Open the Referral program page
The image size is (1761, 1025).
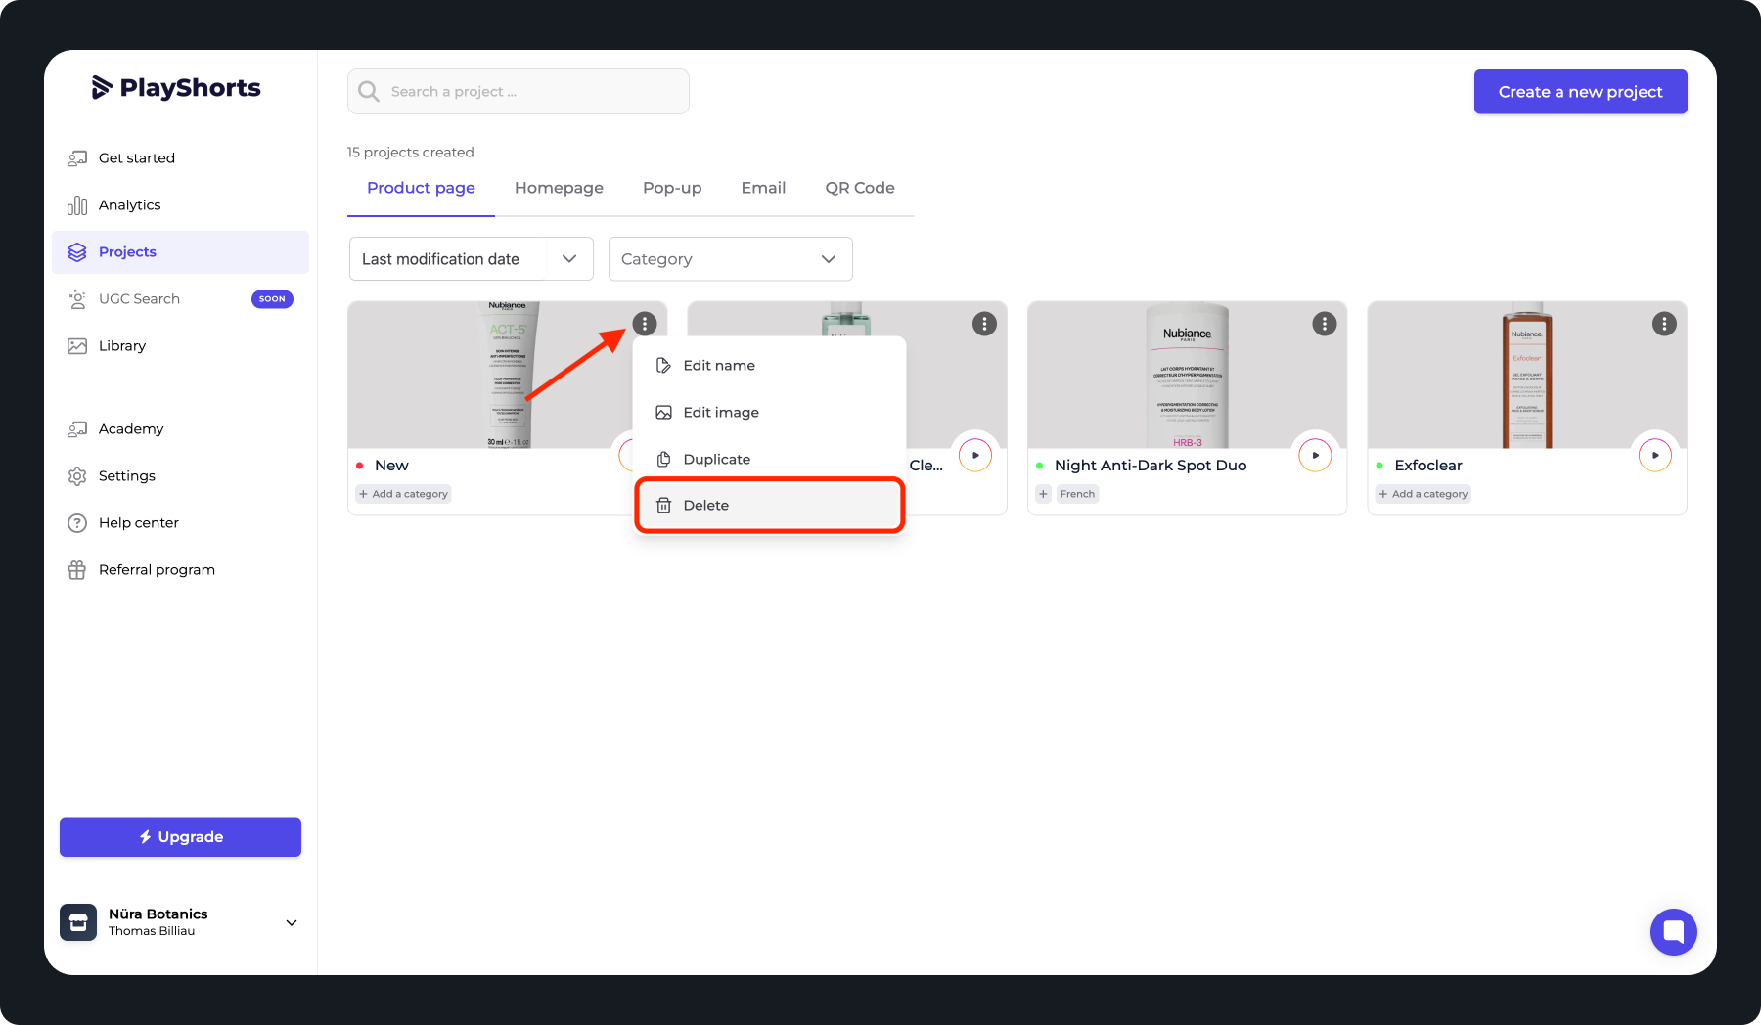point(180,570)
